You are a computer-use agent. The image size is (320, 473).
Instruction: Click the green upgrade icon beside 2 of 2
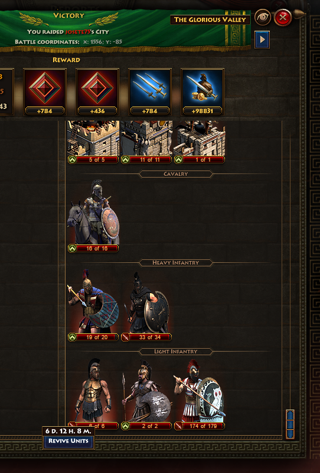(125, 426)
